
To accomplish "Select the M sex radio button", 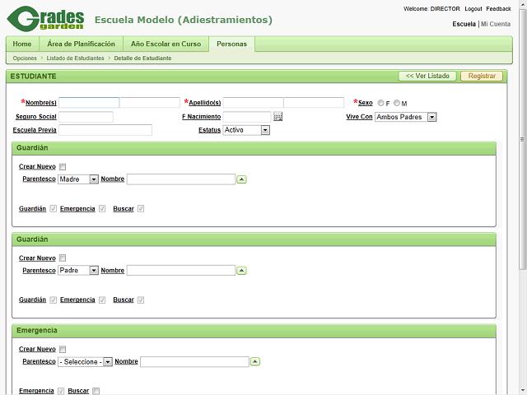I will (397, 103).
